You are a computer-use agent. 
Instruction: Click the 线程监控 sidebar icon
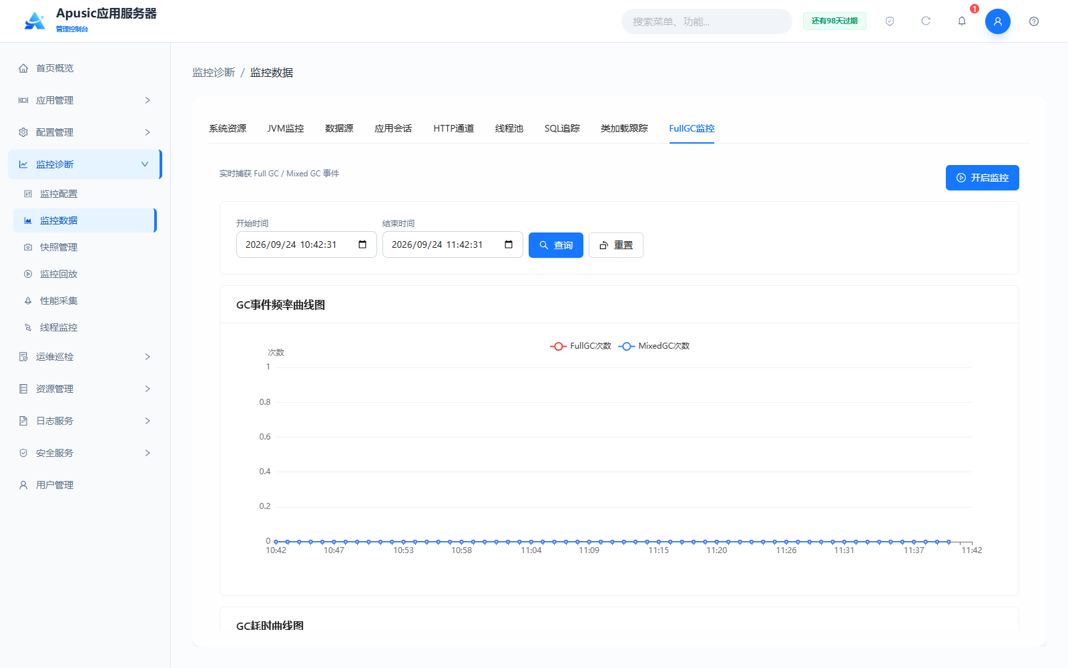[28, 327]
